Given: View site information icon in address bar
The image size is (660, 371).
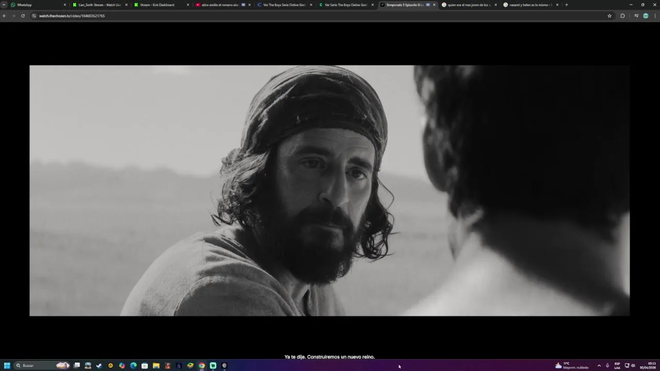Looking at the screenshot, I should (x=34, y=16).
